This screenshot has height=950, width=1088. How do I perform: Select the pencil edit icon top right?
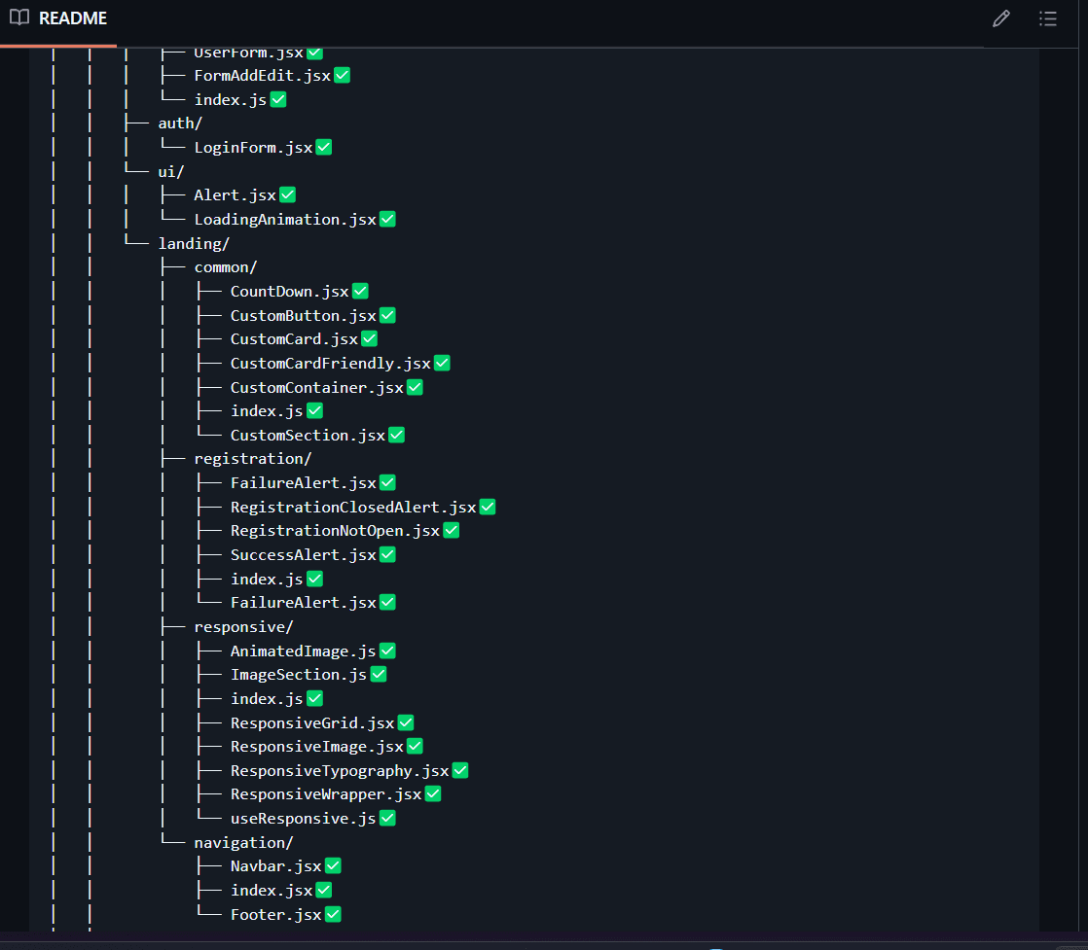pyautogui.click(x=1001, y=18)
